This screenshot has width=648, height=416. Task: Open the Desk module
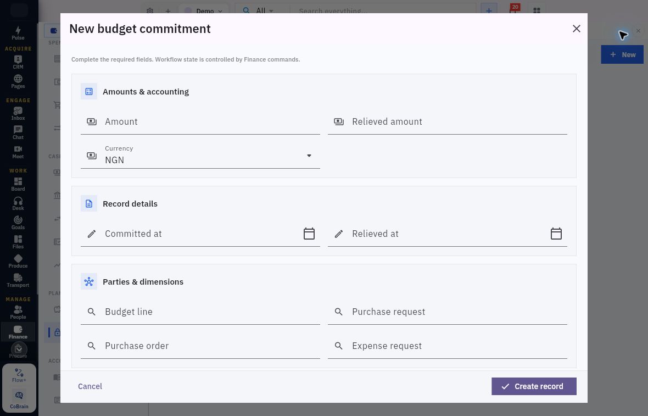(18, 204)
